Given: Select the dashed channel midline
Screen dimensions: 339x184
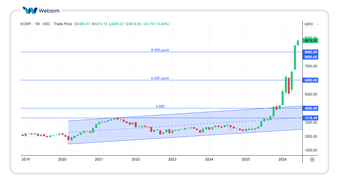Looking at the screenshot, I should (x=185, y=125).
